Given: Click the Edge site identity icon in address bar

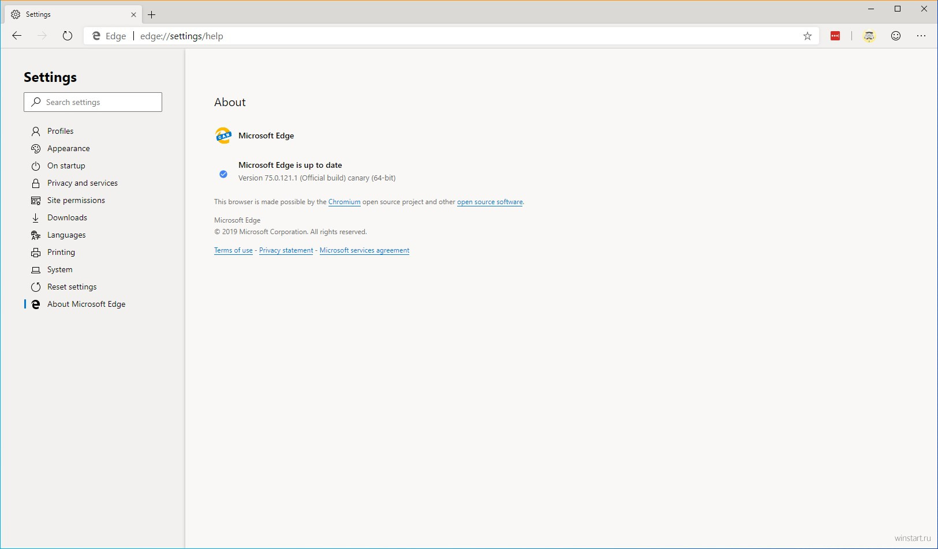Looking at the screenshot, I should pyautogui.click(x=96, y=36).
